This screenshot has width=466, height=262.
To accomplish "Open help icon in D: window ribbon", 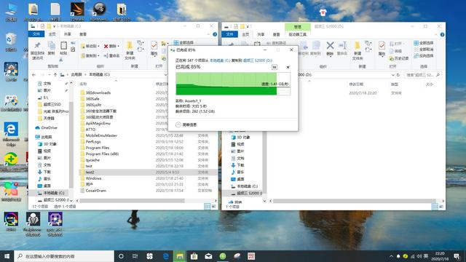I will (442, 34).
